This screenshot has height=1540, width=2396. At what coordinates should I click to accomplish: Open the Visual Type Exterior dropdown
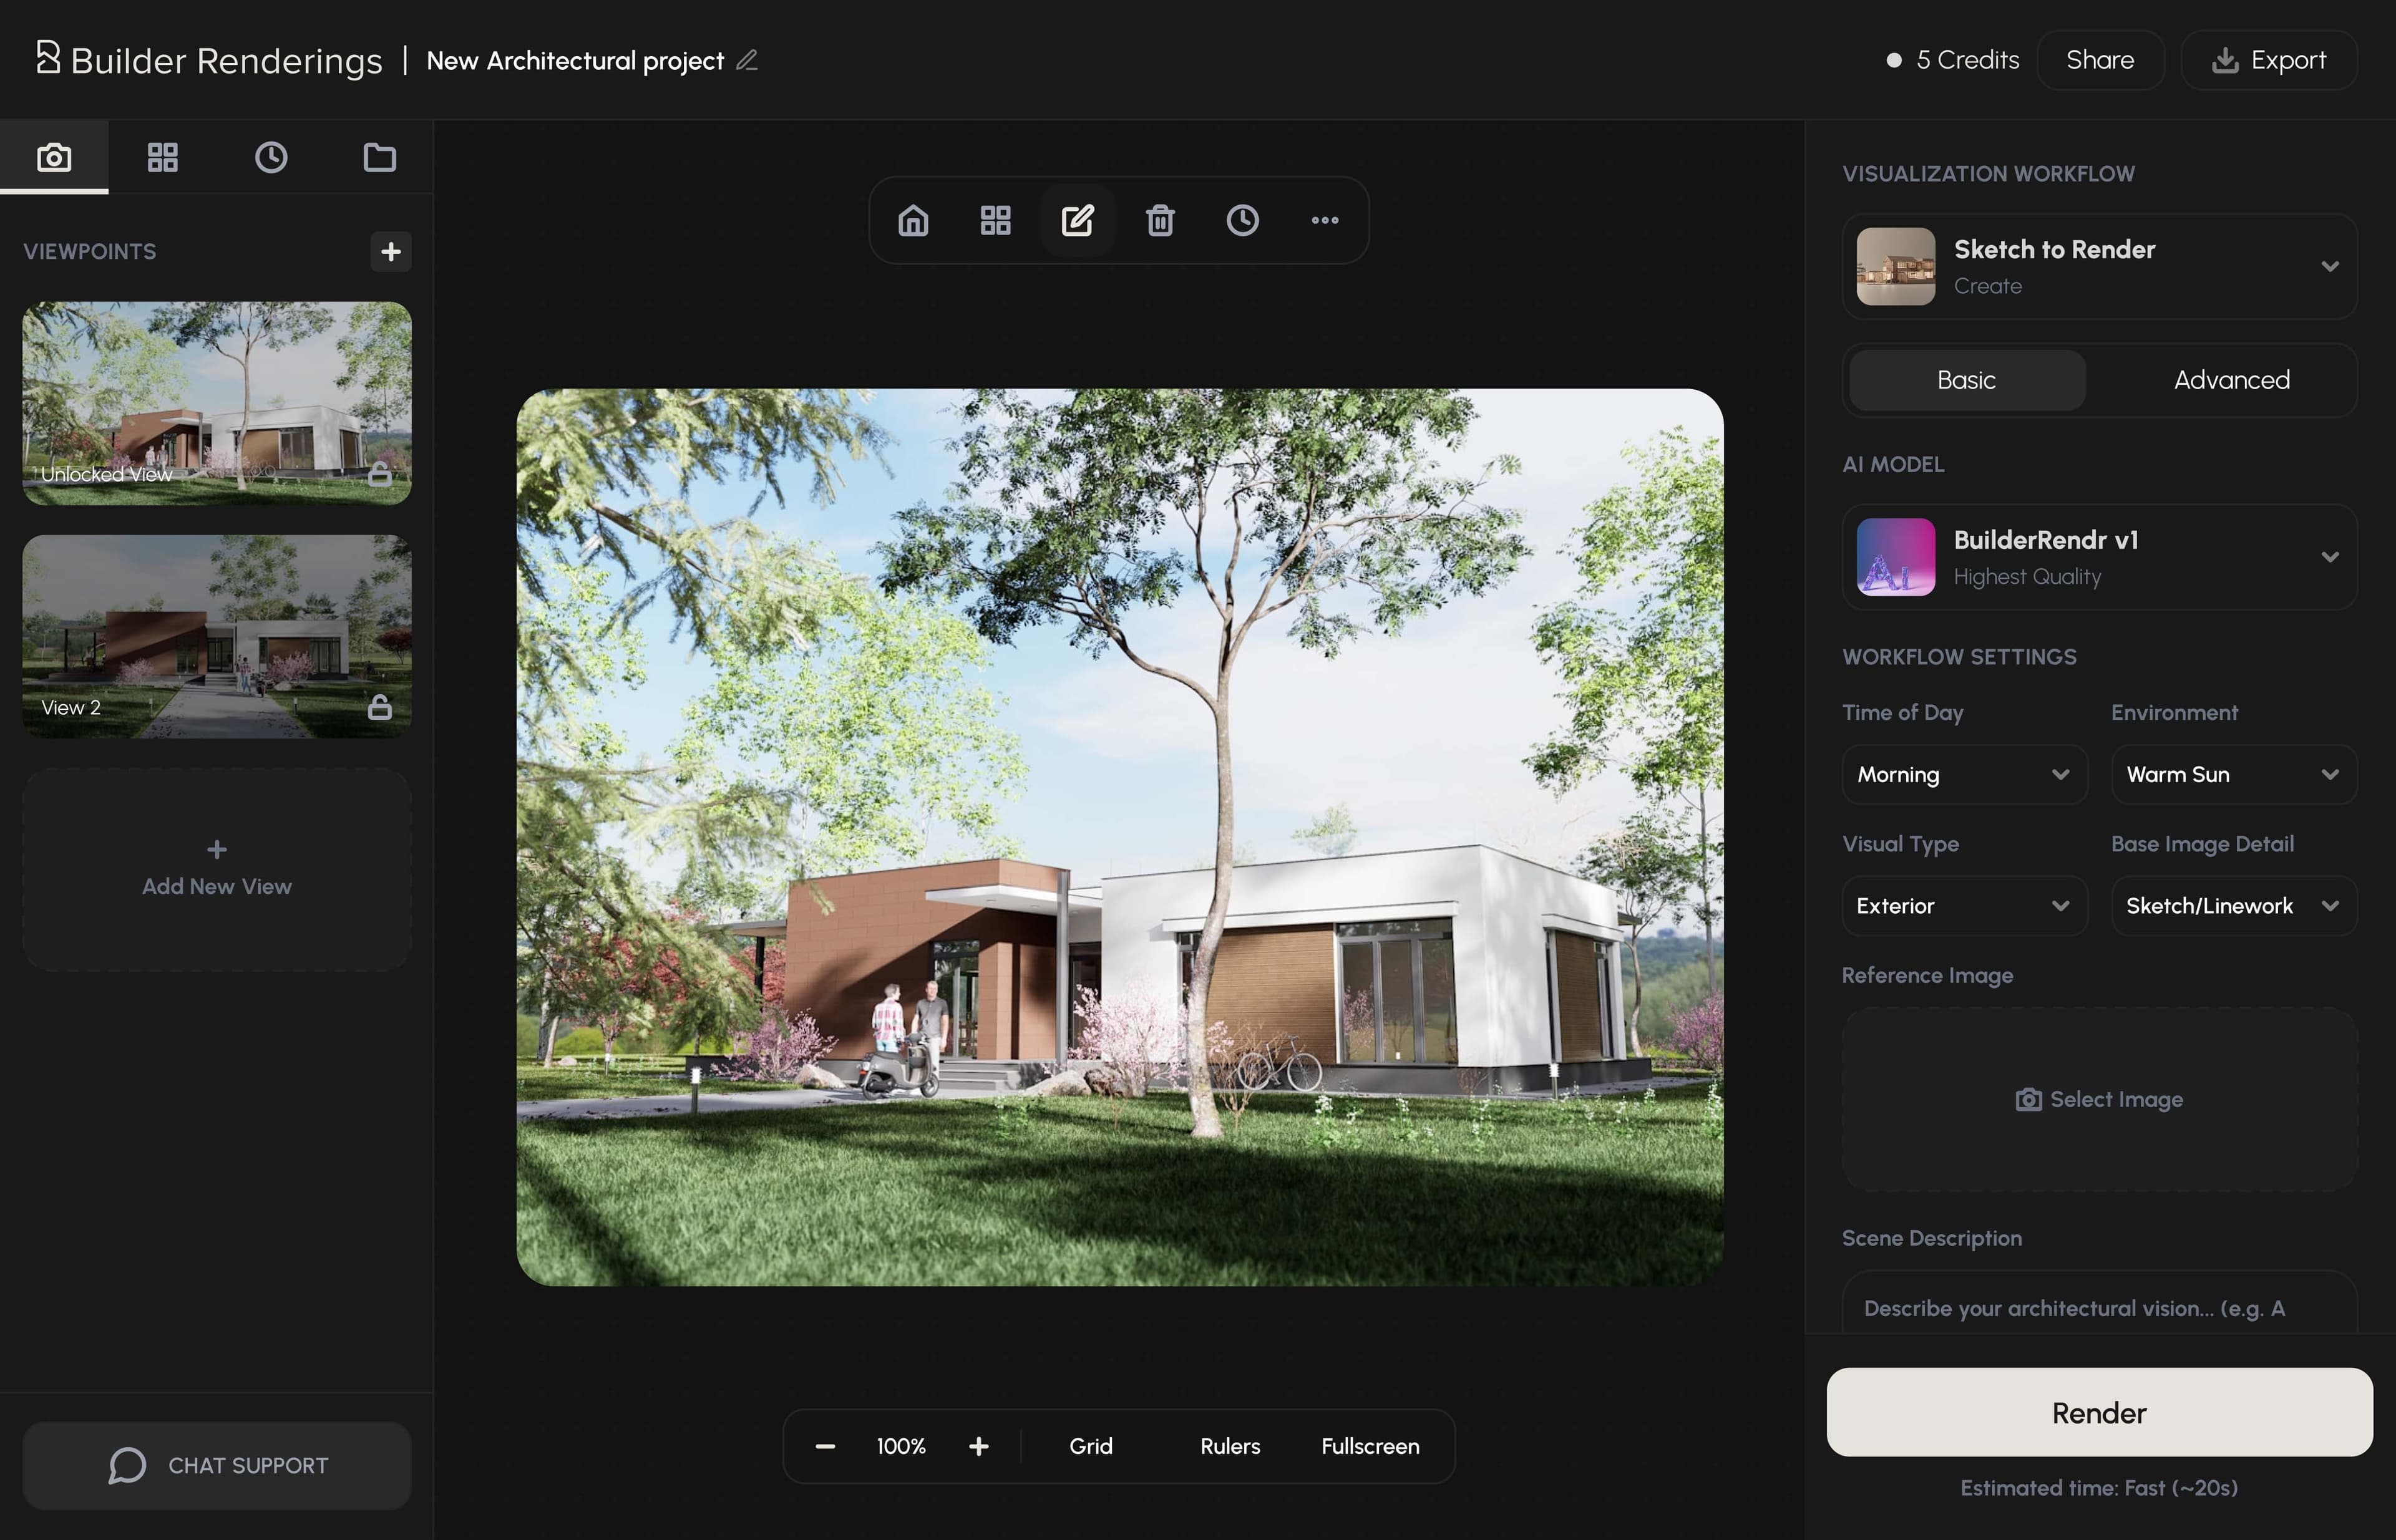click(x=1964, y=905)
